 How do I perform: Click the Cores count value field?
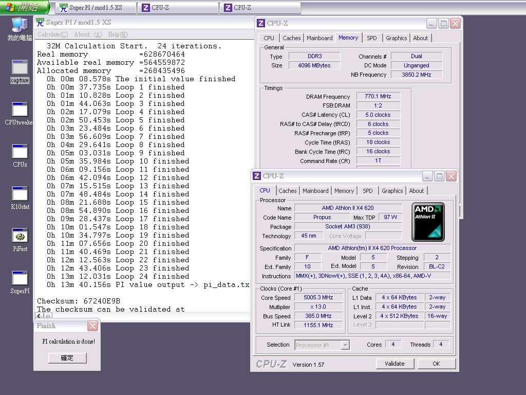(x=393, y=344)
